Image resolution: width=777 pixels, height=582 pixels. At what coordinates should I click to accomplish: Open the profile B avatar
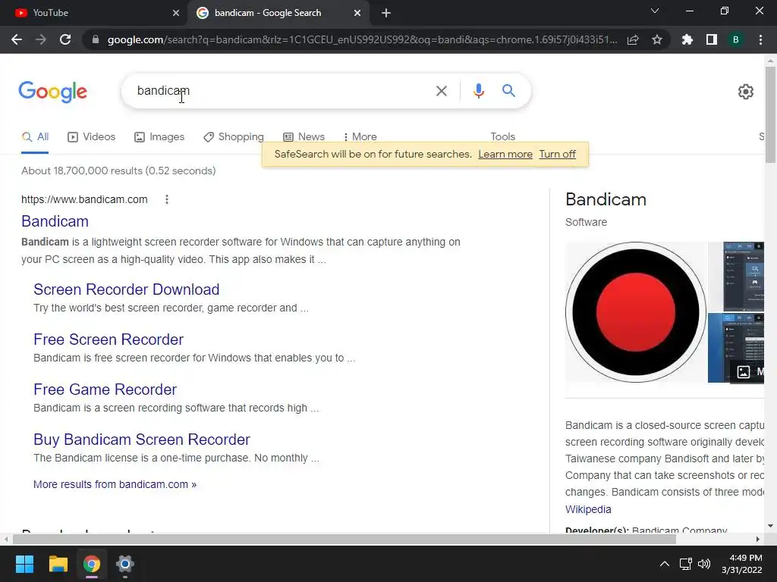coord(736,39)
